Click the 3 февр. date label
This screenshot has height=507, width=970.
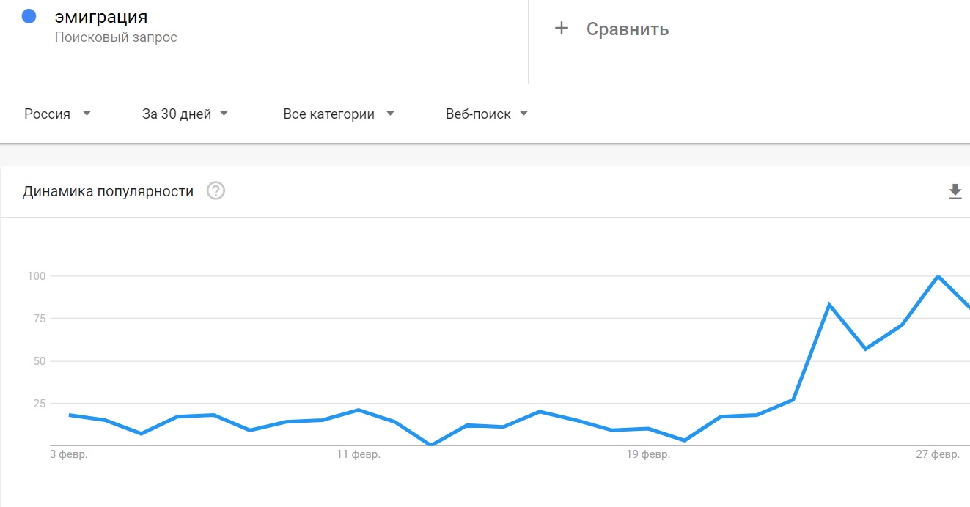[69, 455]
